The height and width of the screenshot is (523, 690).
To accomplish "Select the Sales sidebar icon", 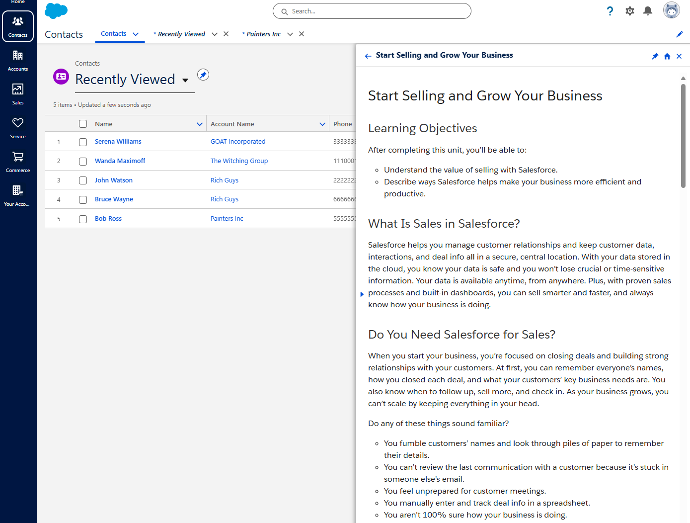I will pos(17,93).
